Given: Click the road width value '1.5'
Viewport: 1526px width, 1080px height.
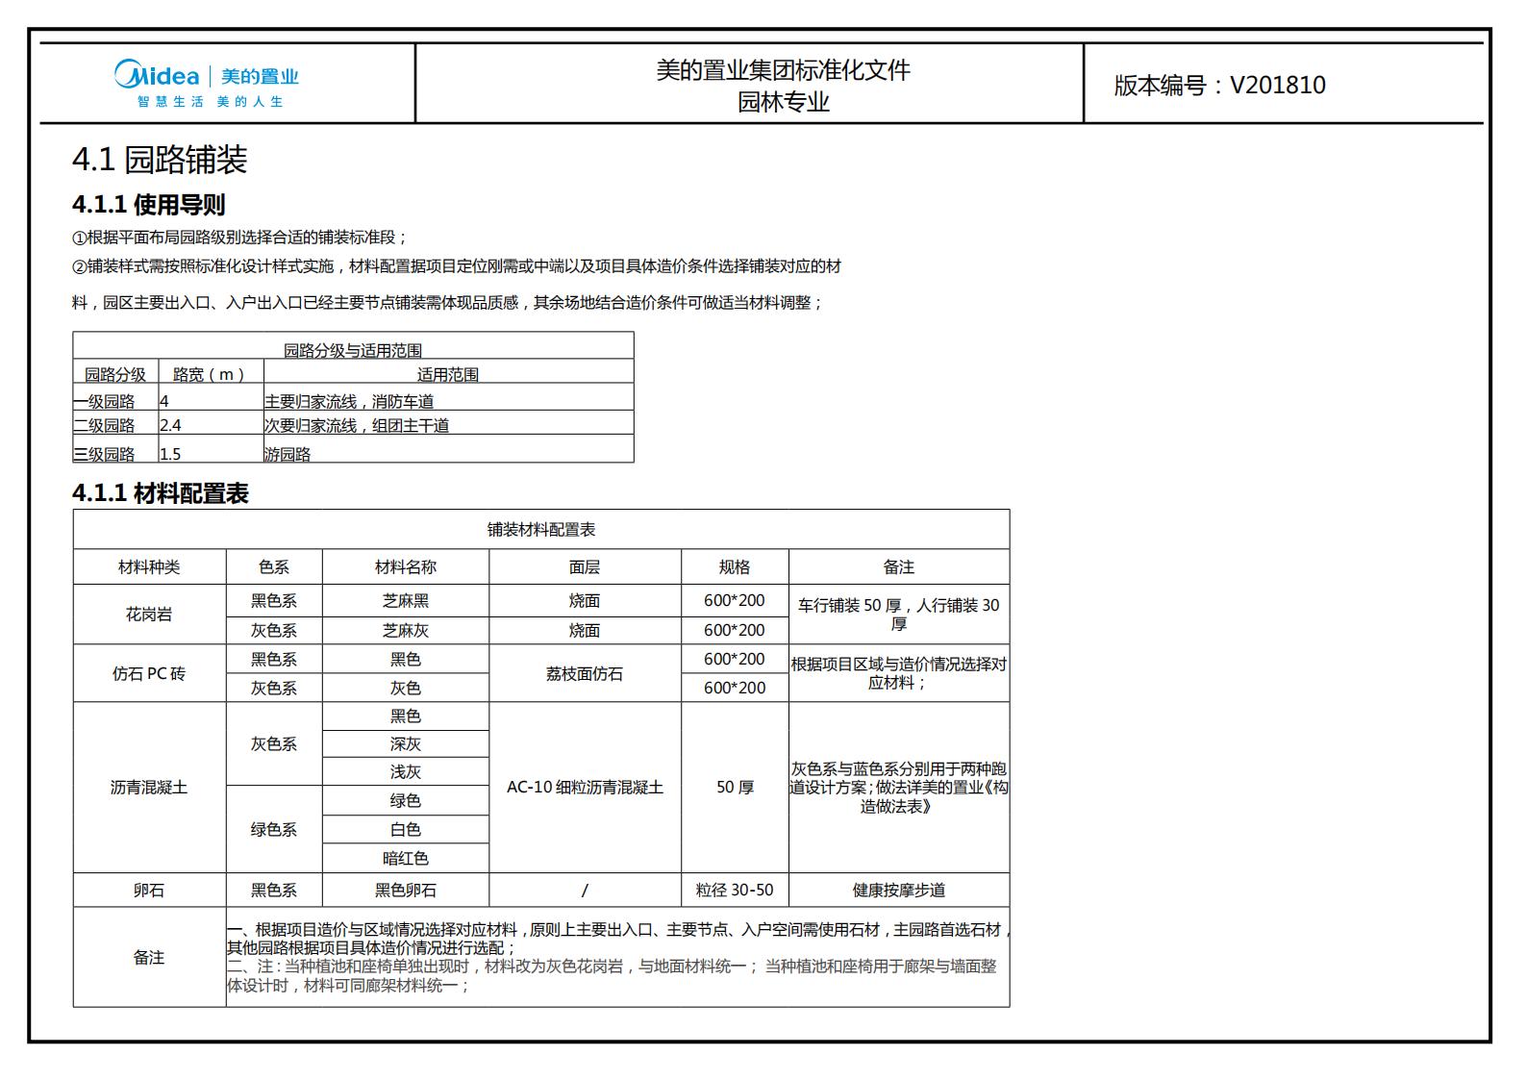Looking at the screenshot, I should 170,453.
